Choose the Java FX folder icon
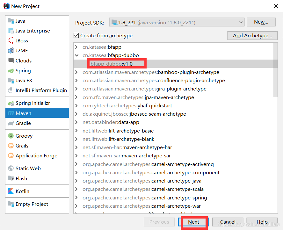 pos(11,81)
